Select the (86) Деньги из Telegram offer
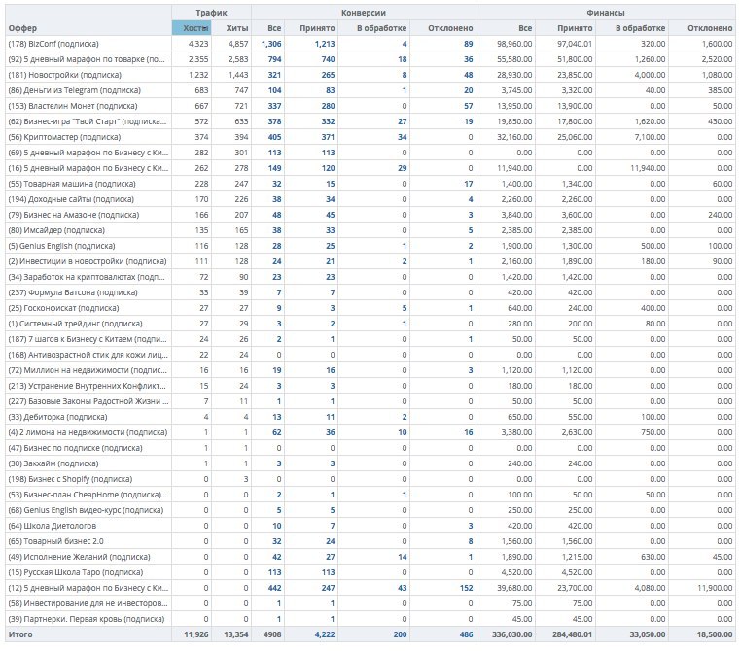740x651 pixels. pos(75,90)
